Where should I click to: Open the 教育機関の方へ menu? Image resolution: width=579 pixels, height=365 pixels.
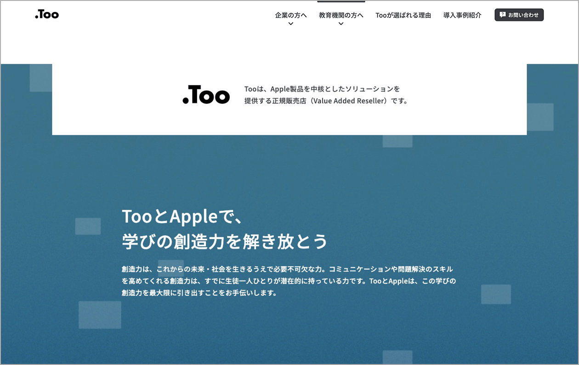(341, 15)
